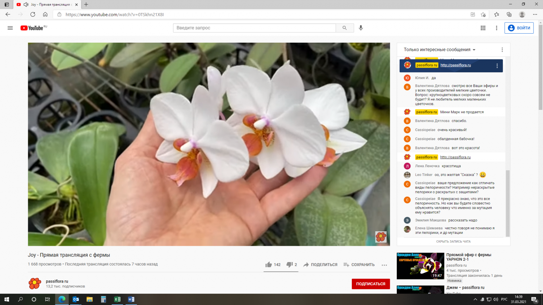Add page to favorites star icon
Image resolution: width=543 pixels, height=305 pixels.
coord(483,14)
